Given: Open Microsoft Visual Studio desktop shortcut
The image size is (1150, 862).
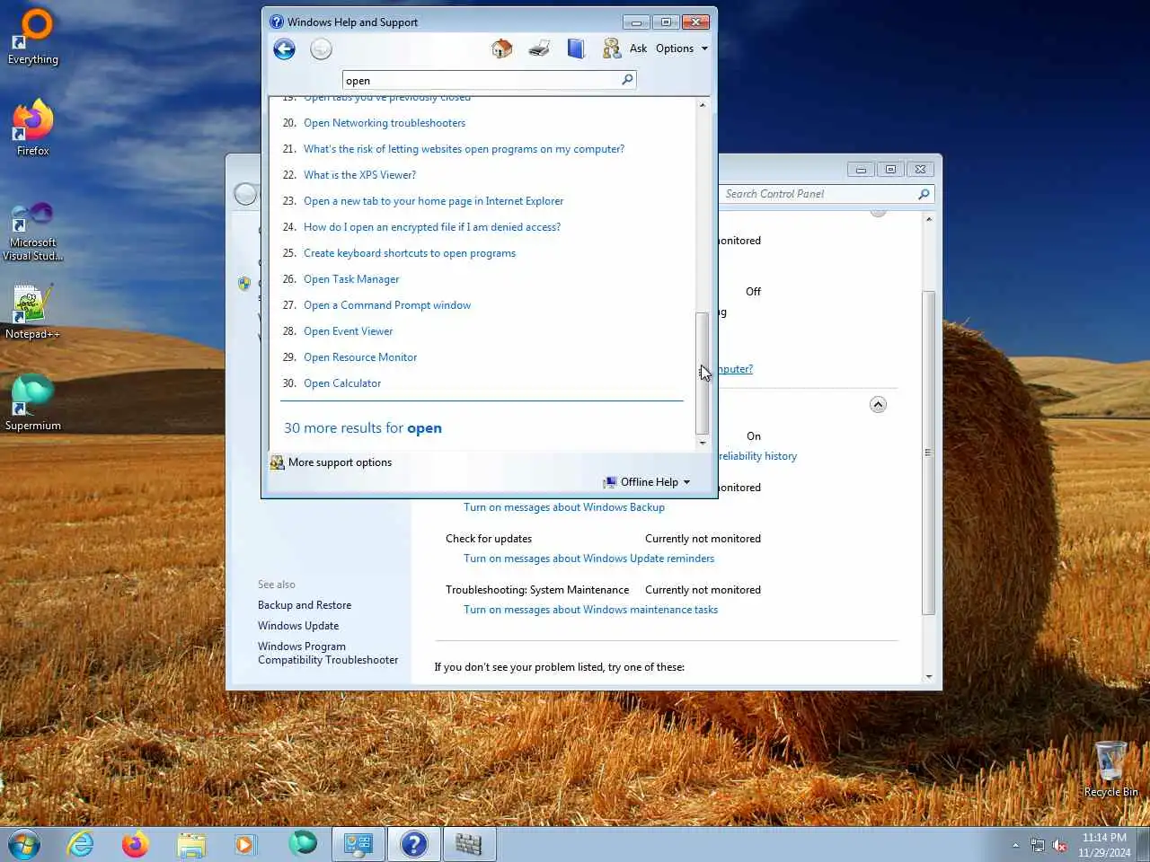Looking at the screenshot, I should point(33,232).
